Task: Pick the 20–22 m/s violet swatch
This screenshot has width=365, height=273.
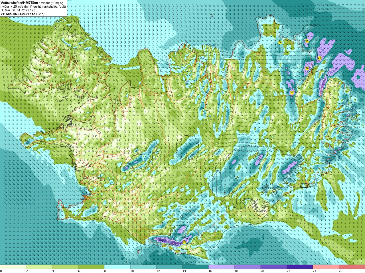Action: point(274,267)
